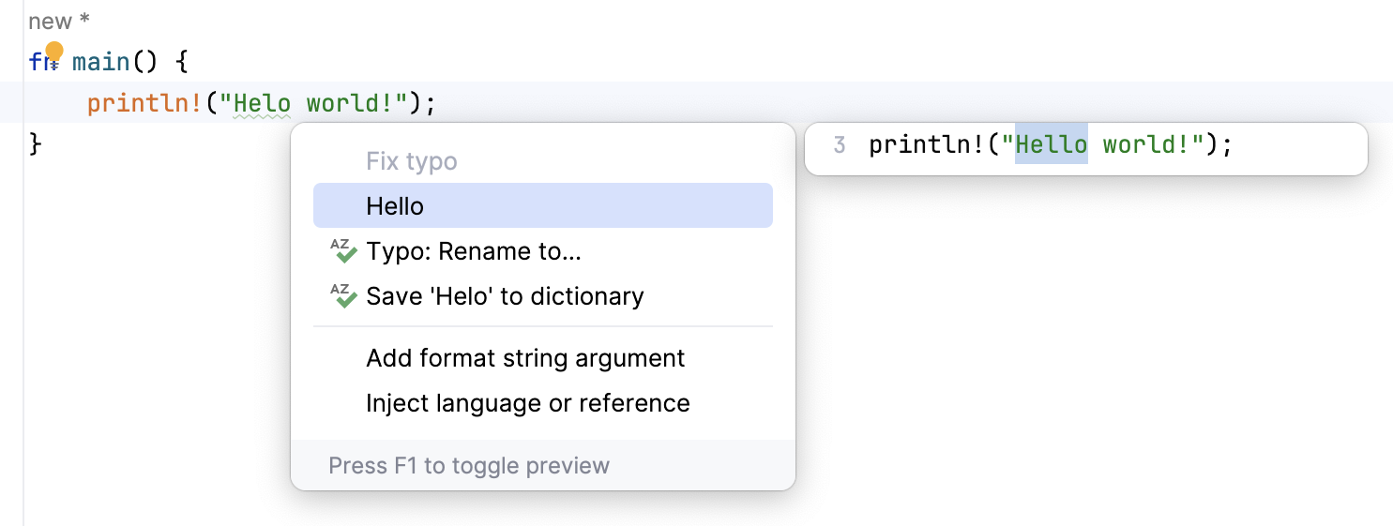Select "Save 'Helo' to dictionary"
1393x526 pixels.
(x=505, y=296)
